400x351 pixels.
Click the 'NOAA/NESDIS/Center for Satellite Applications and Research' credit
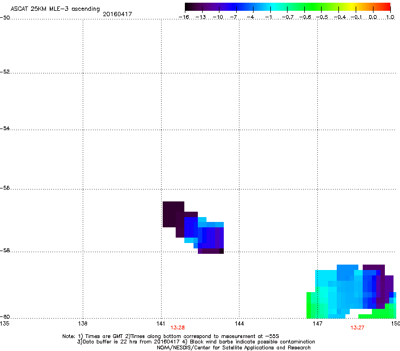click(234, 348)
